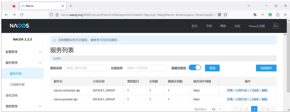Viewport: 290px width, 112px height.
Task: Click the address bar URL
Action: click(138, 15)
